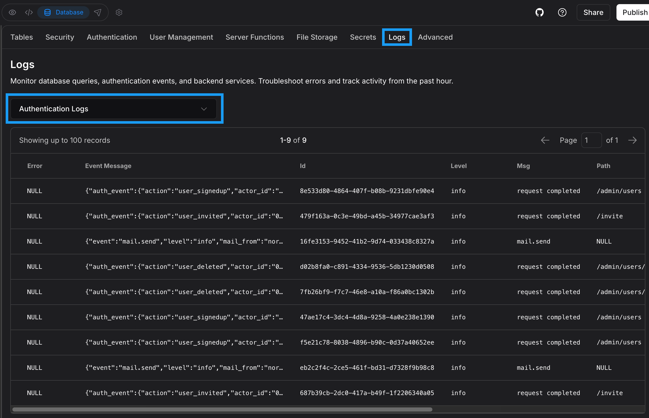
Task: Click the previous page arrow
Action: point(545,140)
